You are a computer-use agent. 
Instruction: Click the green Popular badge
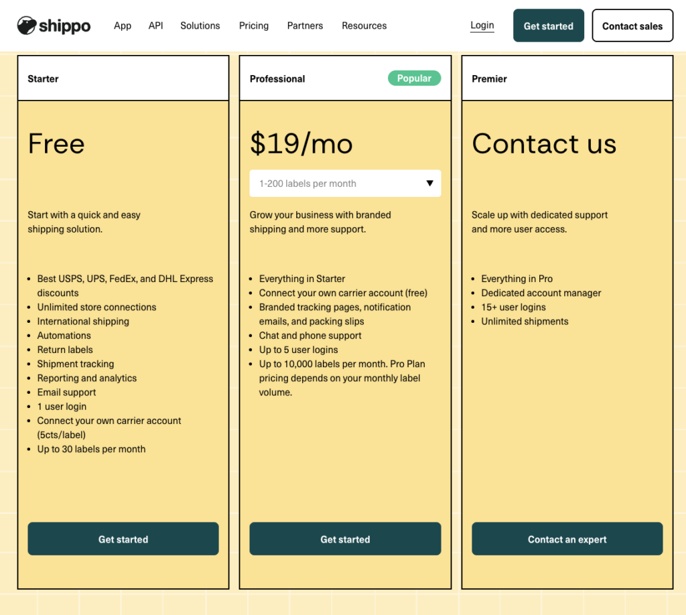coord(414,78)
